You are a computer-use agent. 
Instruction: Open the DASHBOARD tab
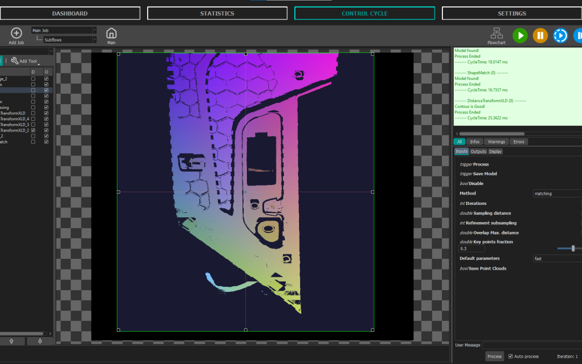click(x=70, y=13)
